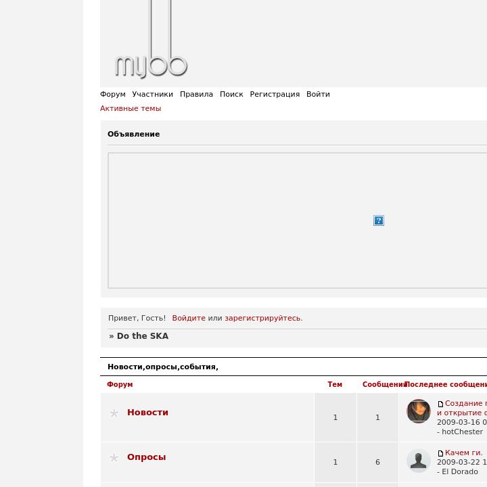Image resolution: width=487 pixels, height=487 pixels.
Task: Click the Последнее сообщение column header
Action: (446, 384)
